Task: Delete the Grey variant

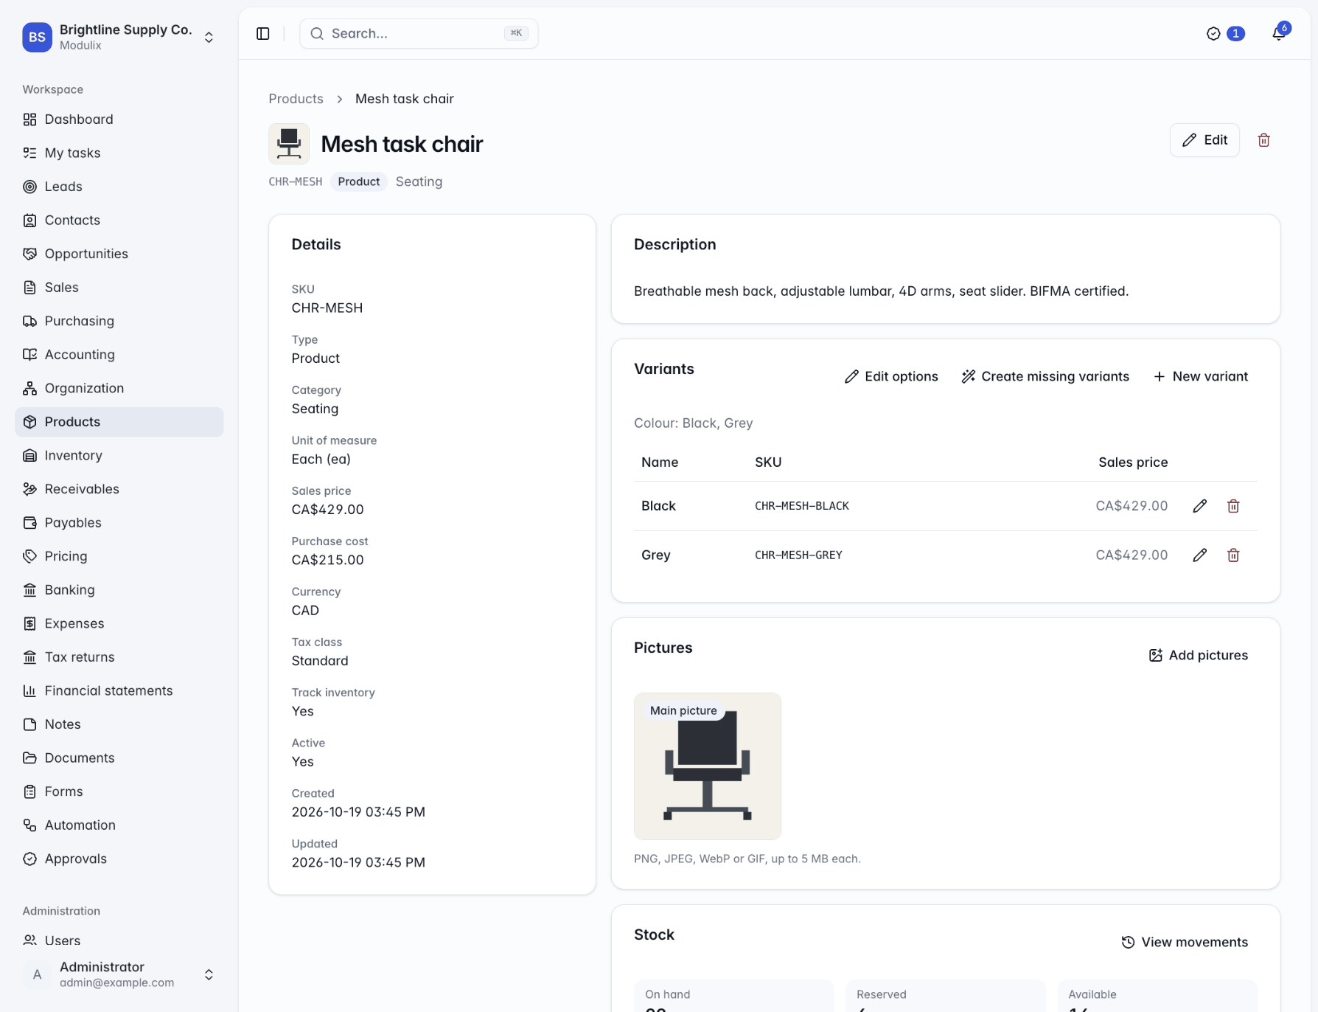Action: pos(1233,555)
